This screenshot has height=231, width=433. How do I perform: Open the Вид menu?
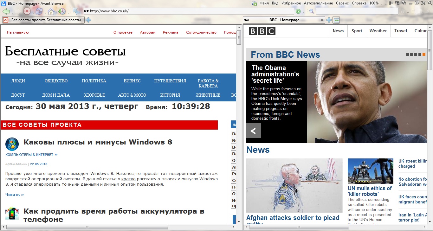pos(275,3)
